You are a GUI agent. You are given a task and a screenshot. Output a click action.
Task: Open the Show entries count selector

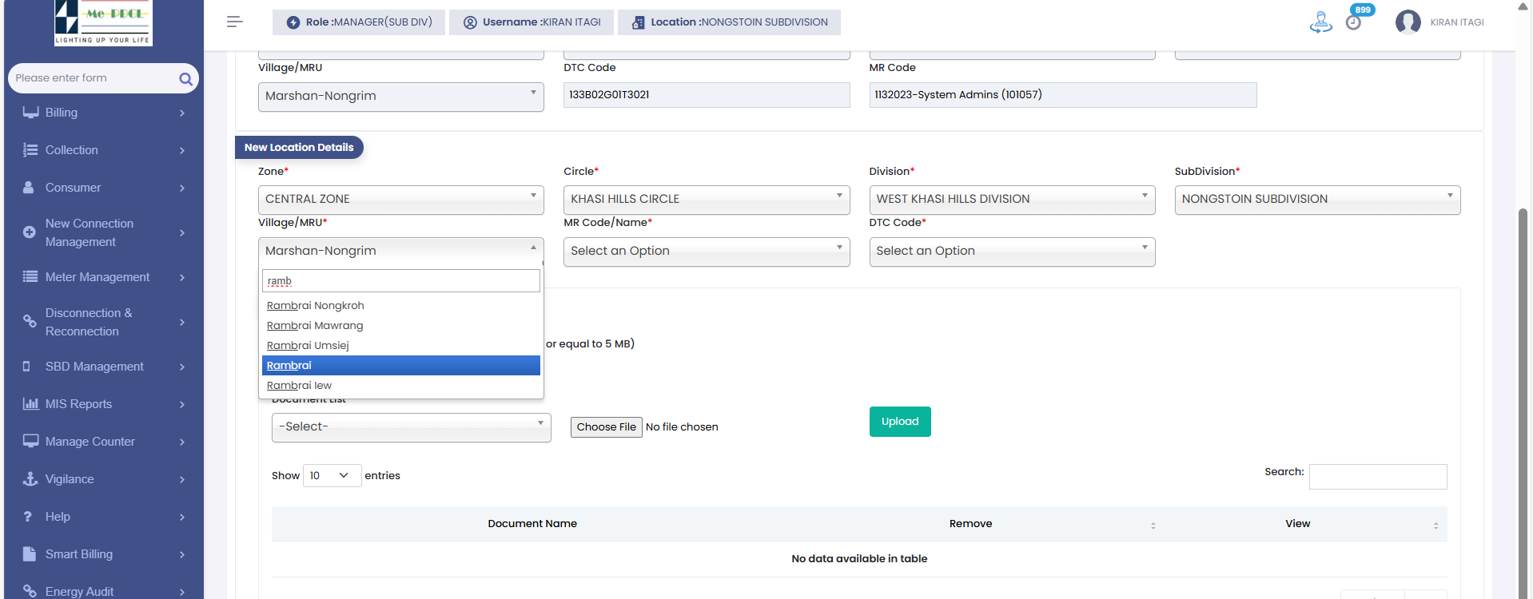pyautogui.click(x=332, y=476)
